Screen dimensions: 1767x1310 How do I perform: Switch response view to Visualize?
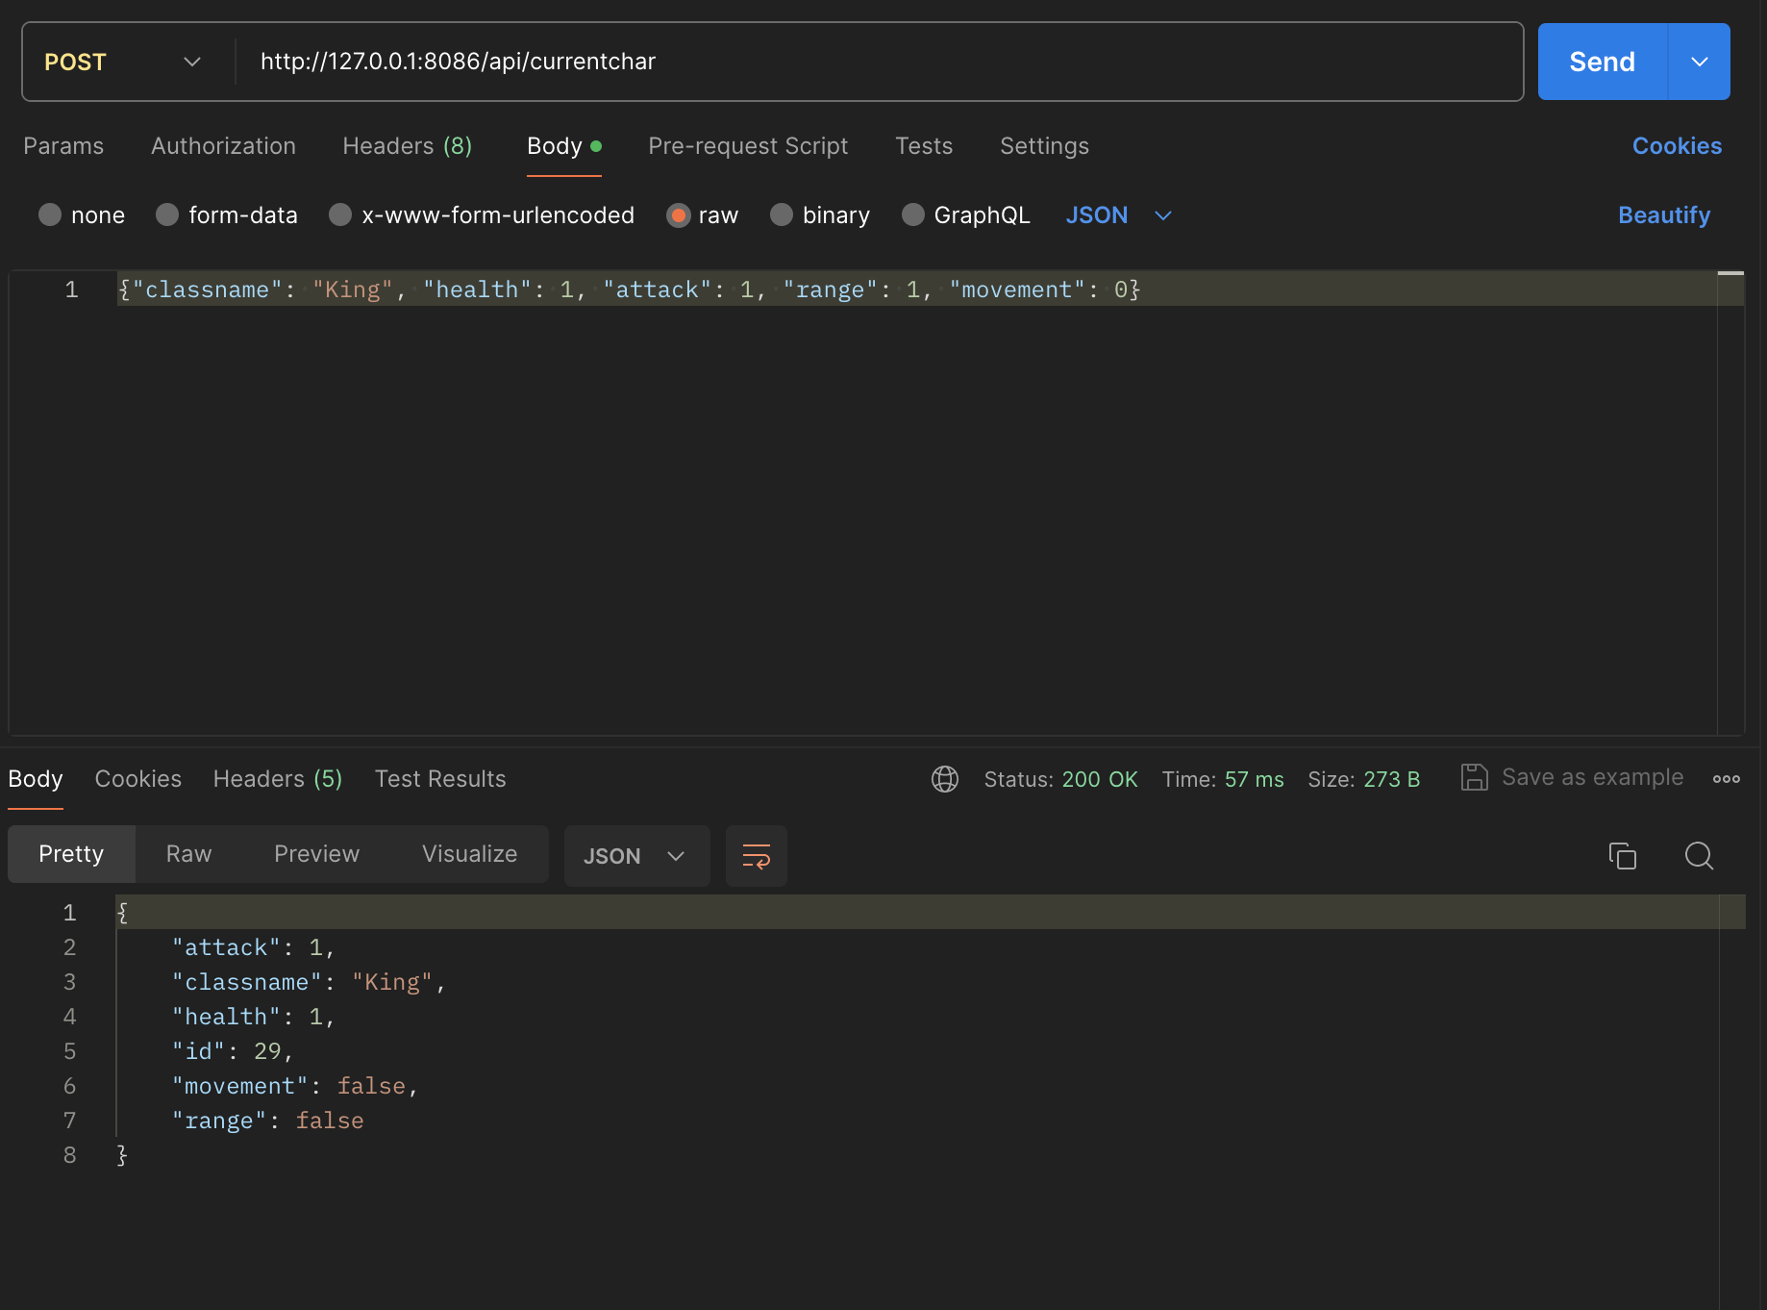pos(469,854)
